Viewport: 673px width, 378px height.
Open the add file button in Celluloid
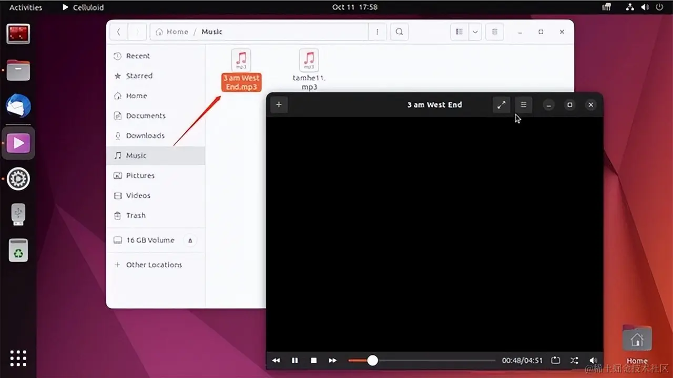[x=279, y=104]
